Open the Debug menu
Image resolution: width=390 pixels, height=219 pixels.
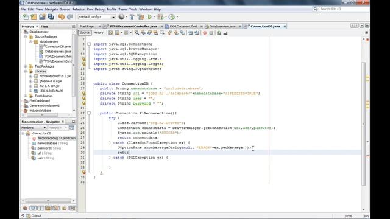click(x=99, y=9)
